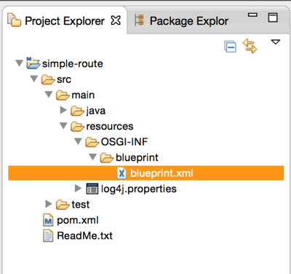The height and width of the screenshot is (274, 291).
Task: Close the Project Explorer tab X
Action: click(116, 20)
